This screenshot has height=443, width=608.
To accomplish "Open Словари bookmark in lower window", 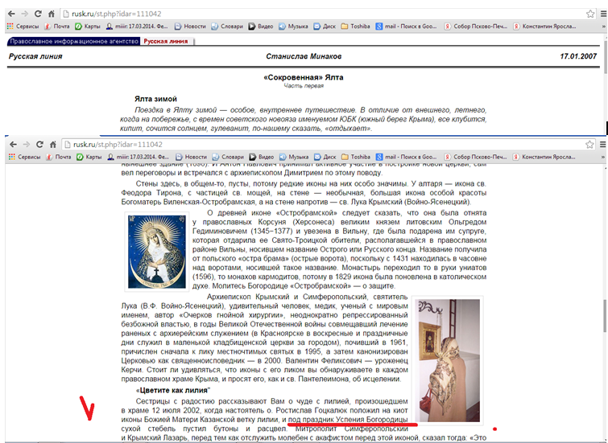I will point(228,157).
